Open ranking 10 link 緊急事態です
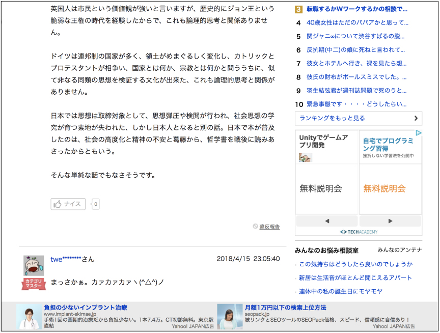 pos(356,104)
